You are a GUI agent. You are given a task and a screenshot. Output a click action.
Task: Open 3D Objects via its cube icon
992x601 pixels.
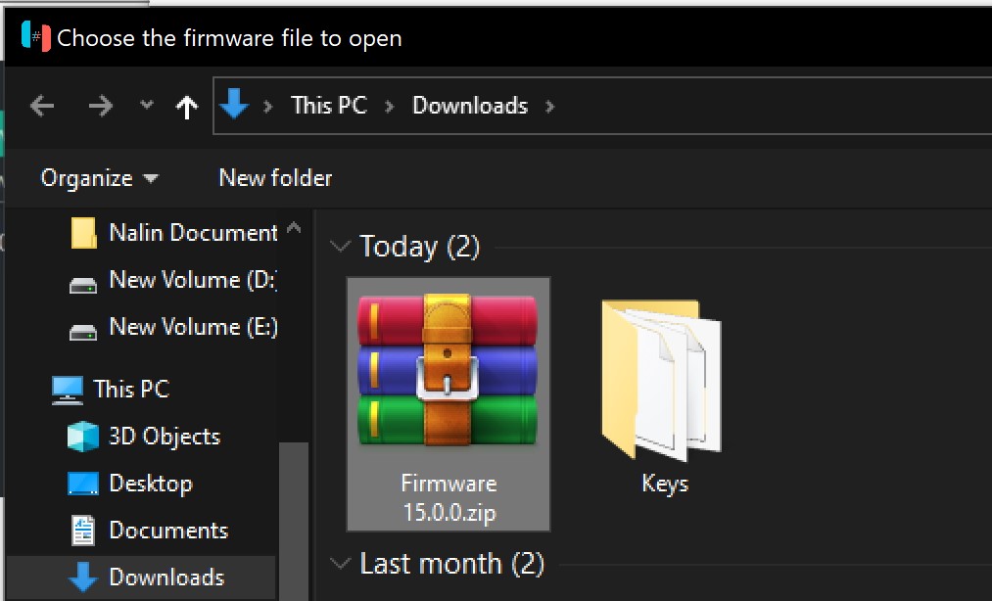[x=78, y=436]
